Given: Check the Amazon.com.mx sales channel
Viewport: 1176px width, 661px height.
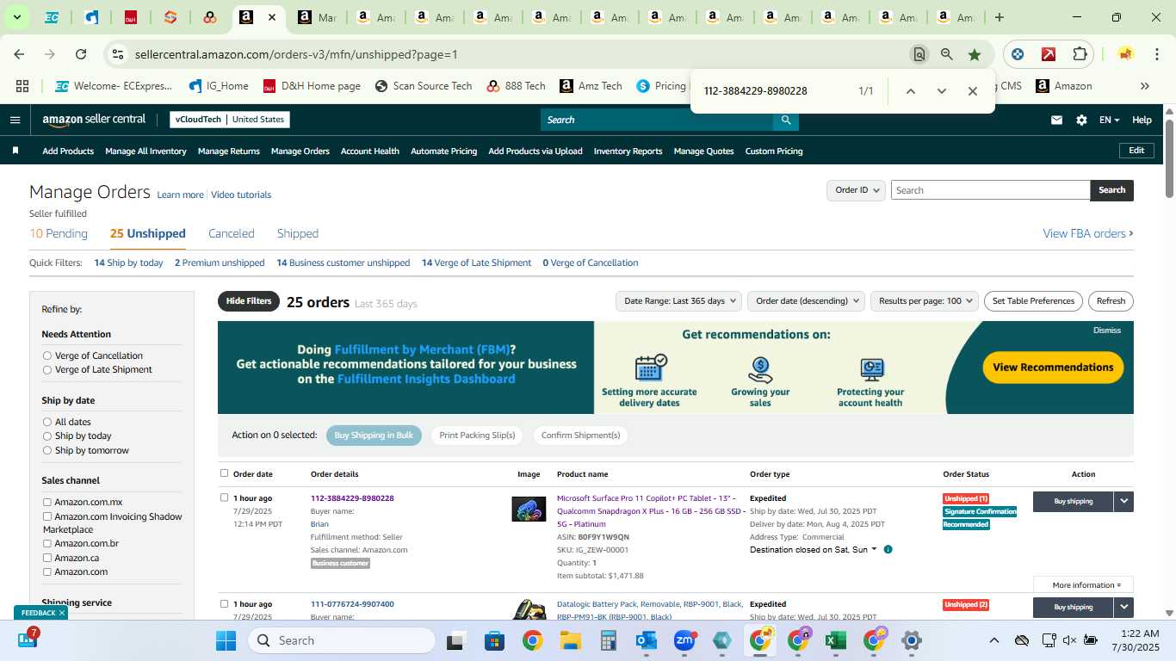Looking at the screenshot, I should (47, 502).
